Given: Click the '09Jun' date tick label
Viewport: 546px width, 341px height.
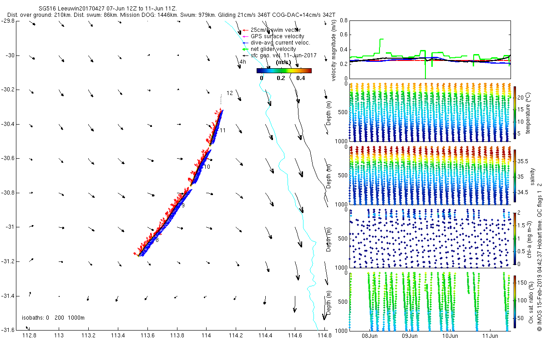Looking at the screenshot, I should pyautogui.click(x=410, y=336).
